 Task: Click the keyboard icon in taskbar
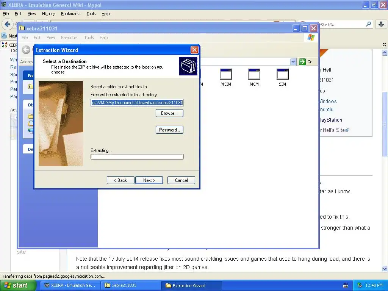(x=346, y=286)
